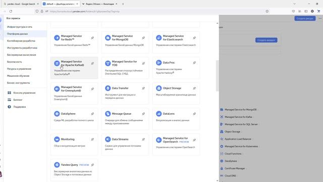This screenshot has height=182, width=323.
Task: Open Managed Service for SQL Server link
Action: [241, 124]
